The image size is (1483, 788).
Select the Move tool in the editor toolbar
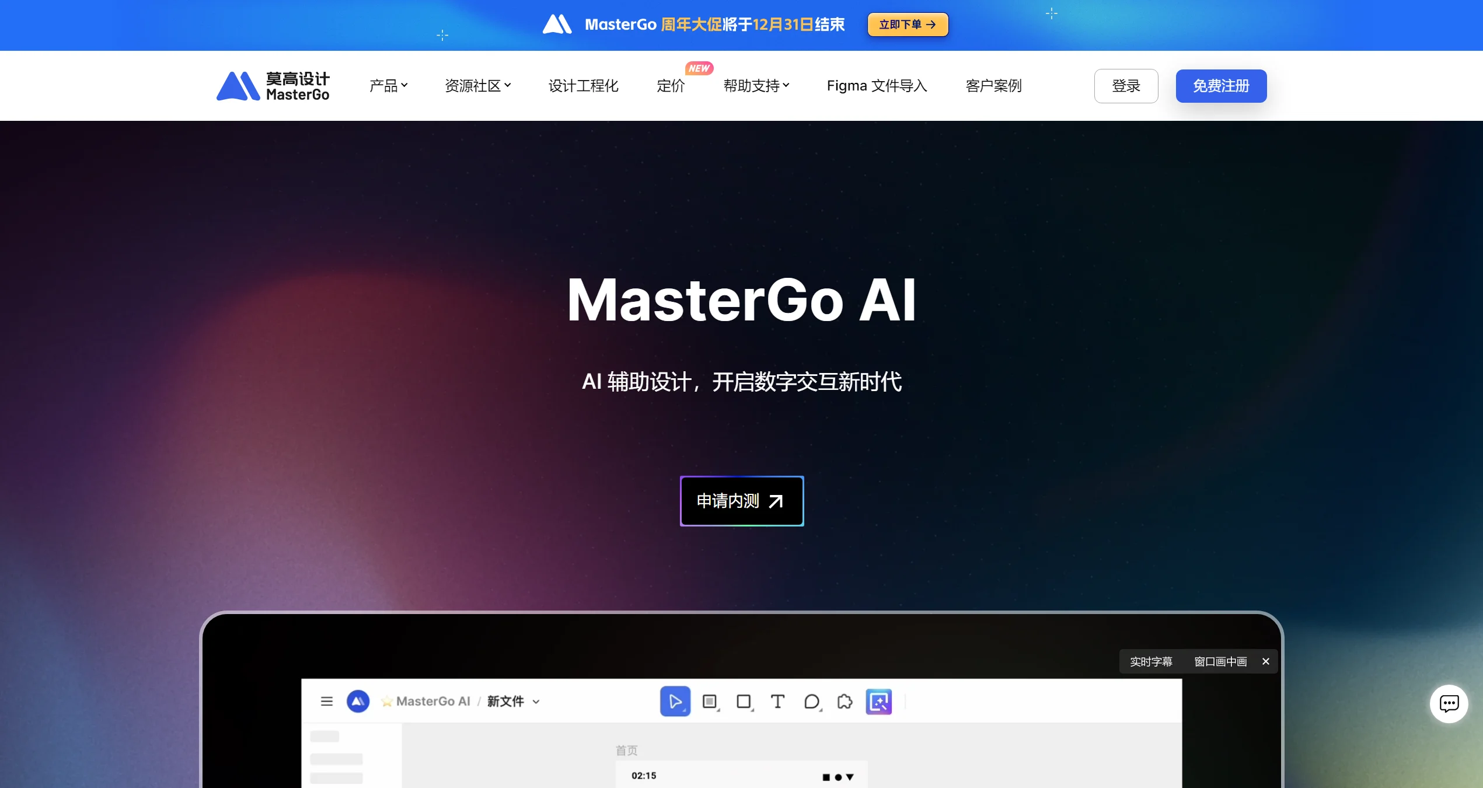[x=675, y=701]
